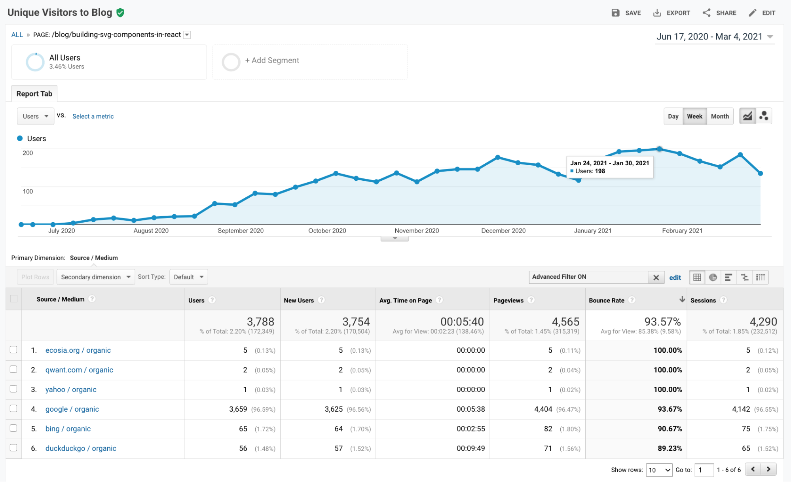791x482 pixels.
Task: Click the Source / Medium primary dimension
Action: click(x=94, y=258)
